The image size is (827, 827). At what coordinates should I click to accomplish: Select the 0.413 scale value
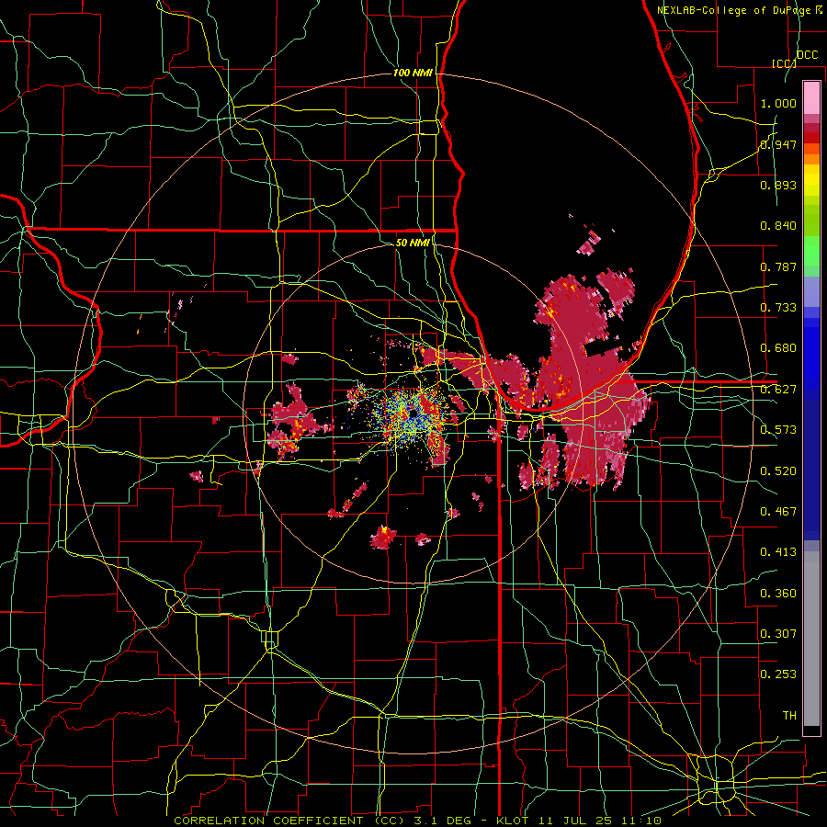[x=778, y=552]
